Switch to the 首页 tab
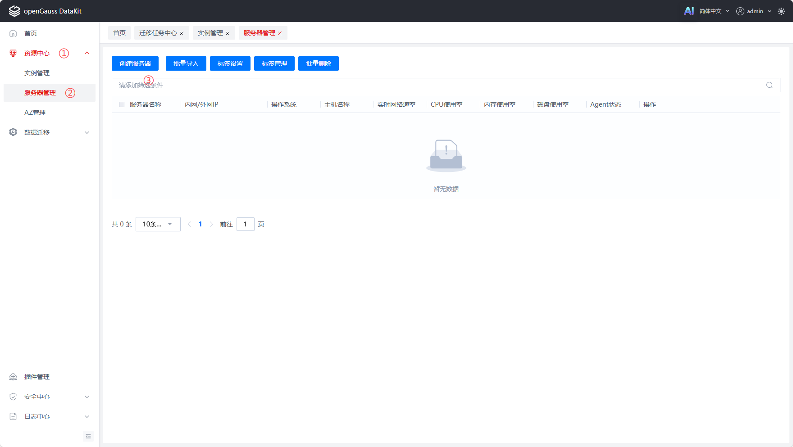 pyautogui.click(x=119, y=33)
